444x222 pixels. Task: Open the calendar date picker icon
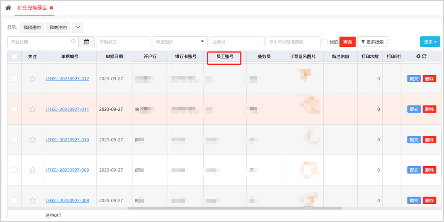tap(86, 42)
